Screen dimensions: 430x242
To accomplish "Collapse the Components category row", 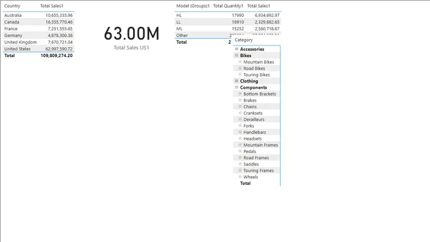I will 236,87.
